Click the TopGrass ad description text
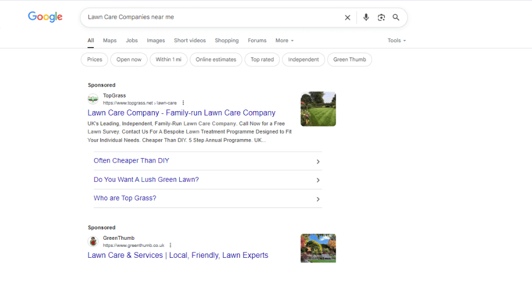 click(x=190, y=132)
